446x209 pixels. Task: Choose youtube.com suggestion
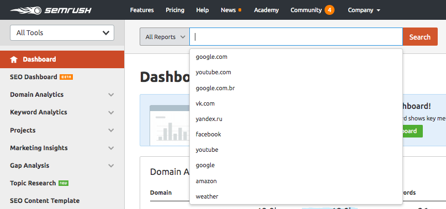[296, 72]
